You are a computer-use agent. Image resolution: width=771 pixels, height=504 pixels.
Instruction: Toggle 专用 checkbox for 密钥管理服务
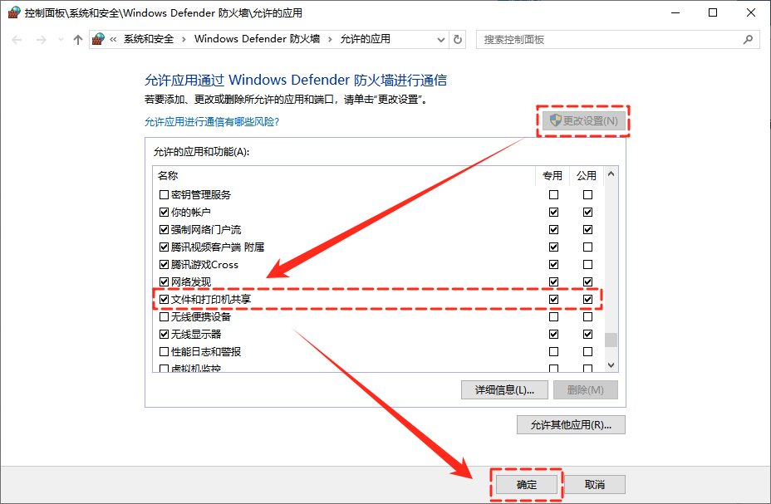point(553,195)
